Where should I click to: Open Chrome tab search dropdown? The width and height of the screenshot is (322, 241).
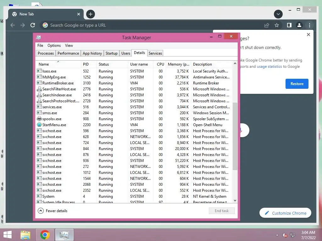tap(278, 14)
